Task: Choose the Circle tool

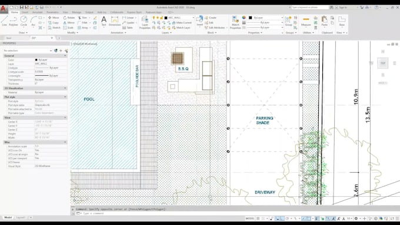Action: click(24, 21)
